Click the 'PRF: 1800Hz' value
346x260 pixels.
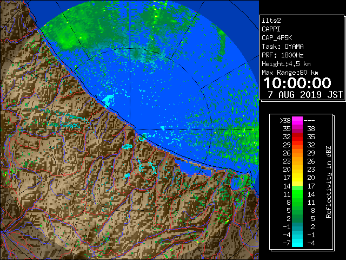[x=283, y=55]
